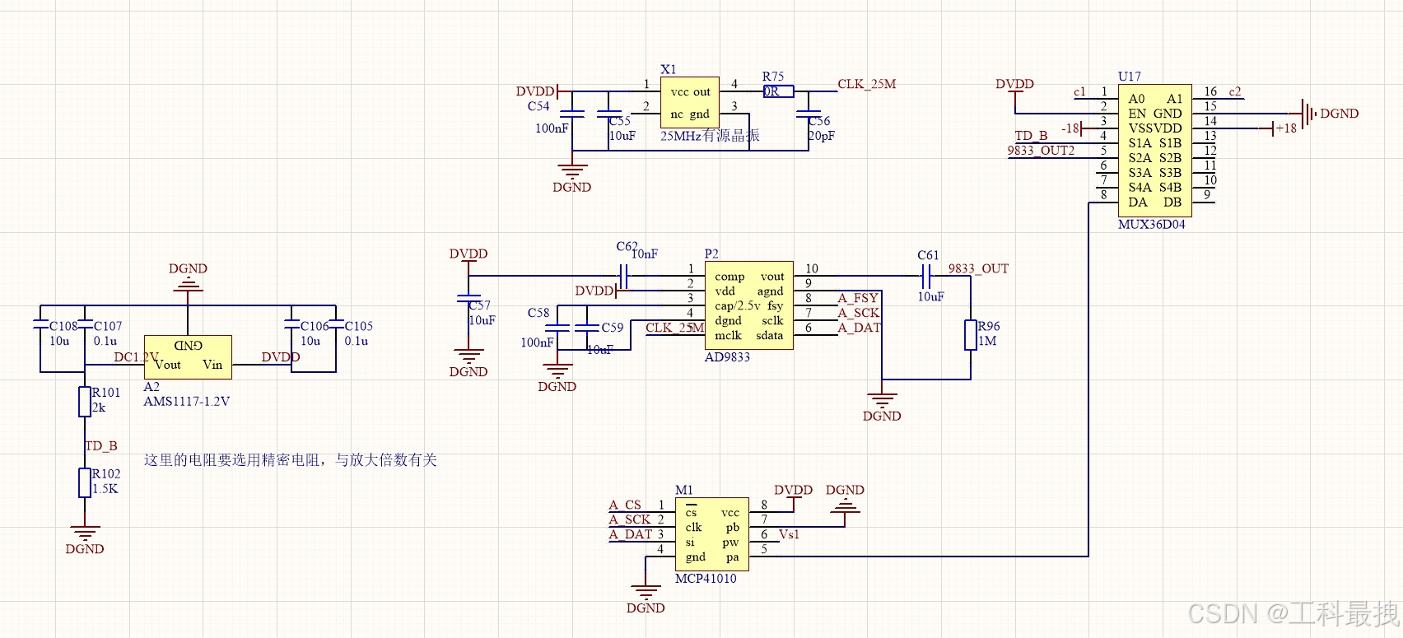Click the AMS1117-1.2V regulator A2 body
The image size is (1403, 638).
(188, 357)
